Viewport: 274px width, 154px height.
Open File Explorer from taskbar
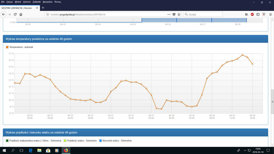[39, 150]
